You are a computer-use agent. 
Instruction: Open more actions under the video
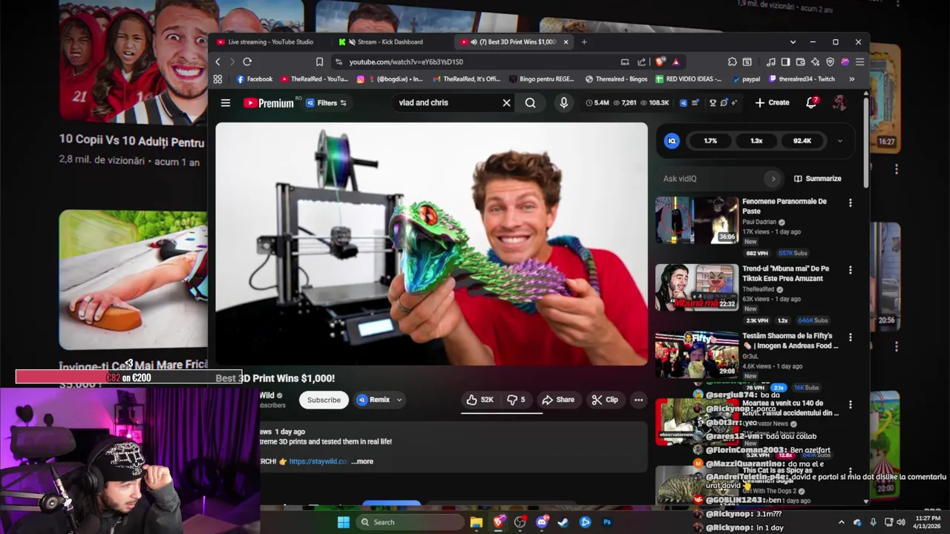pos(638,400)
